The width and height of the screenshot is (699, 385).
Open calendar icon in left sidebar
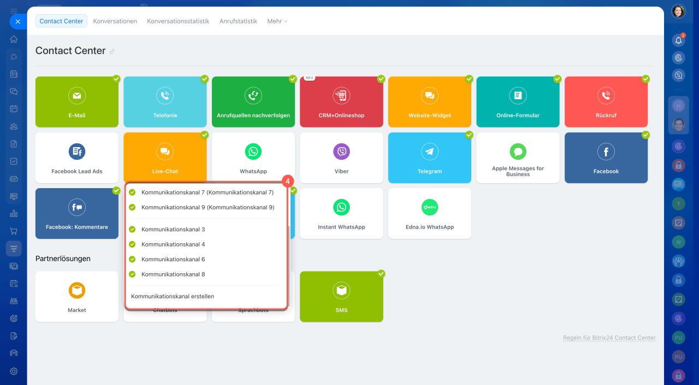14,109
